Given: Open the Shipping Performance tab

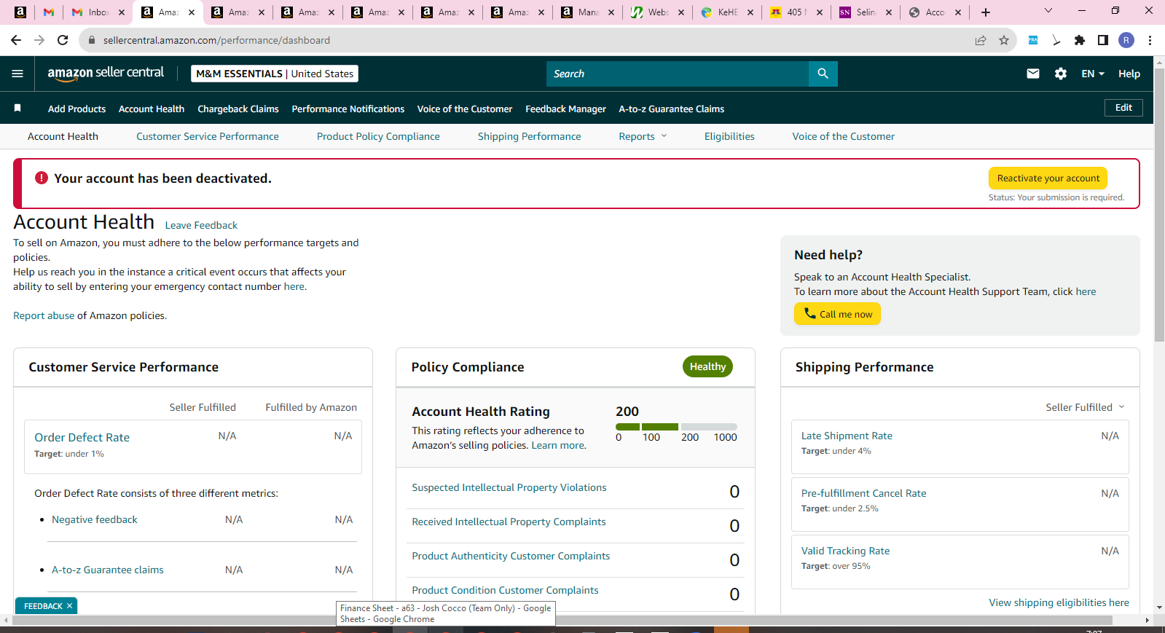Looking at the screenshot, I should tap(530, 136).
